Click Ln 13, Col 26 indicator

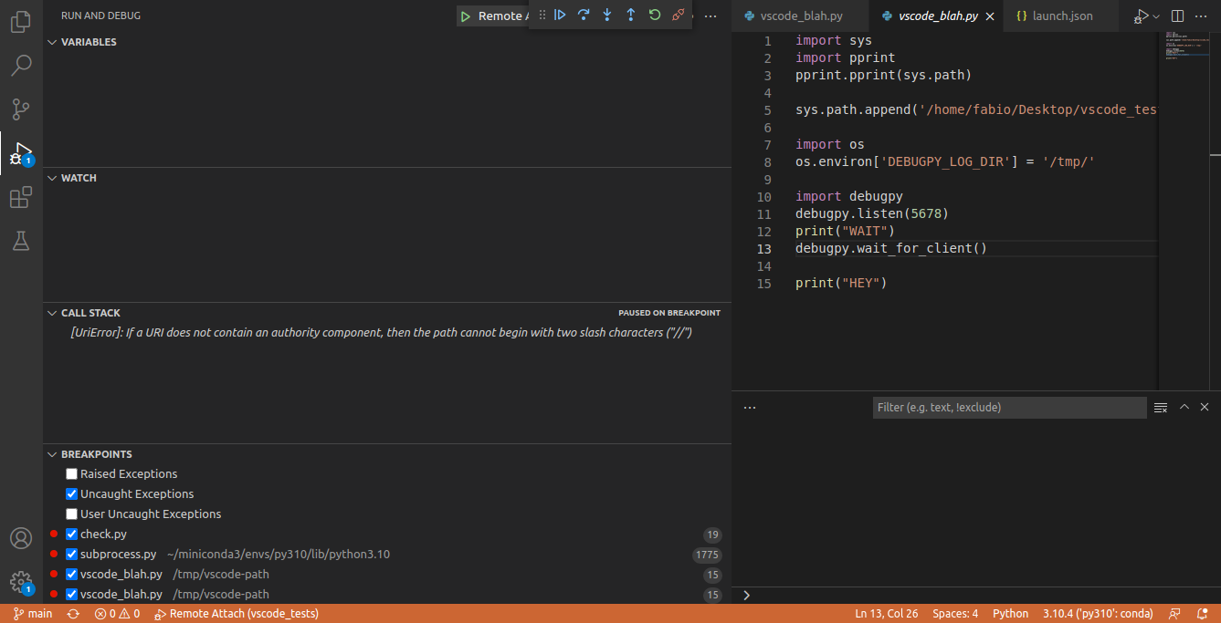click(886, 614)
